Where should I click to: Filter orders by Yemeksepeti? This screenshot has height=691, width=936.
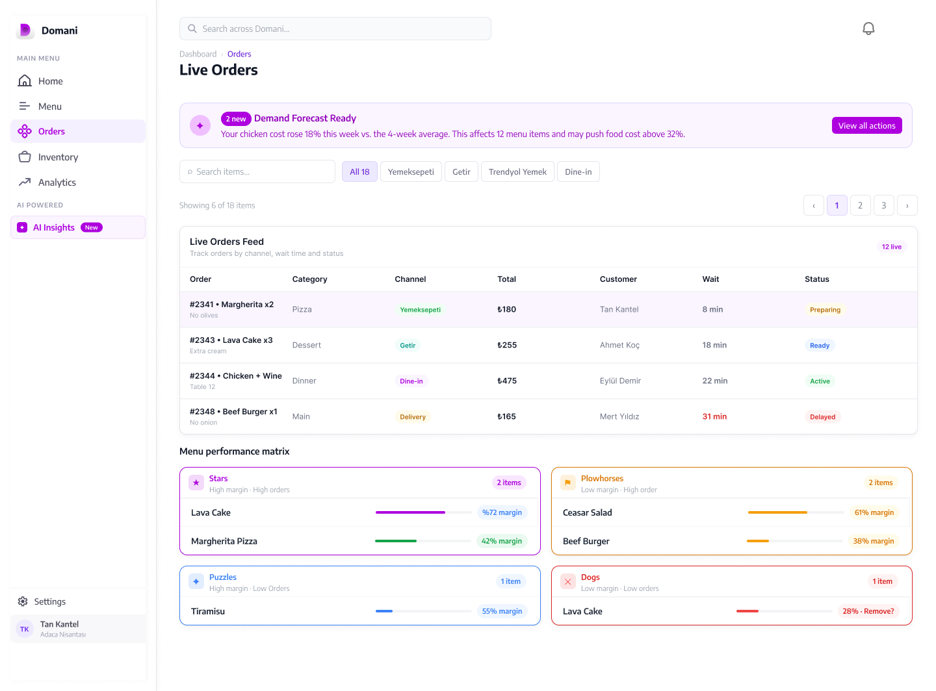click(411, 171)
